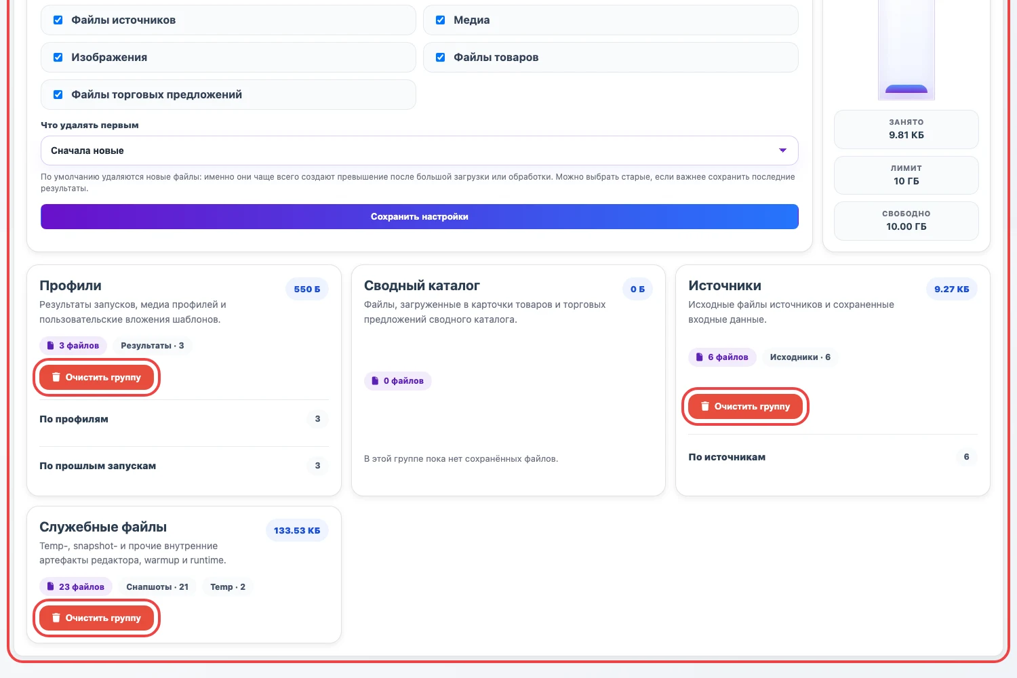
Task: Click the Занято 9.81 КБ card
Action: pos(906,129)
